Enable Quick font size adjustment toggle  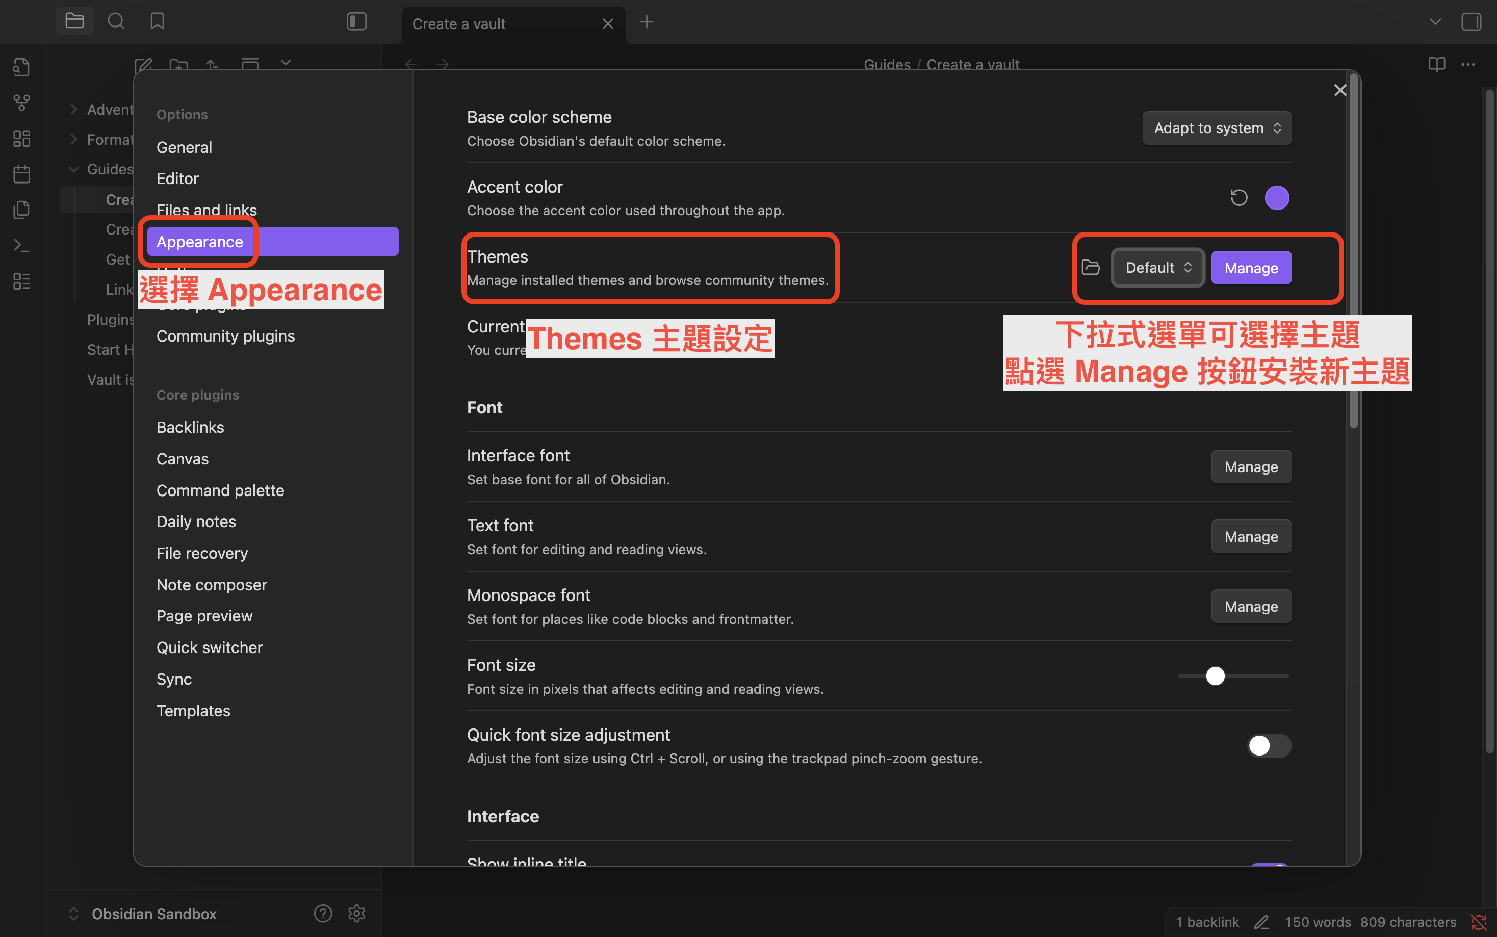click(x=1269, y=745)
